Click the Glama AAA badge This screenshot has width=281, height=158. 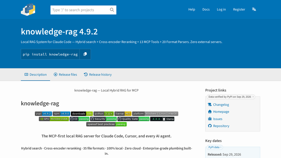[162, 119]
